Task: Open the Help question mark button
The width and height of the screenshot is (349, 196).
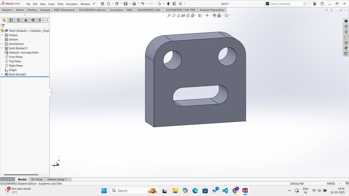Action: point(322,4)
